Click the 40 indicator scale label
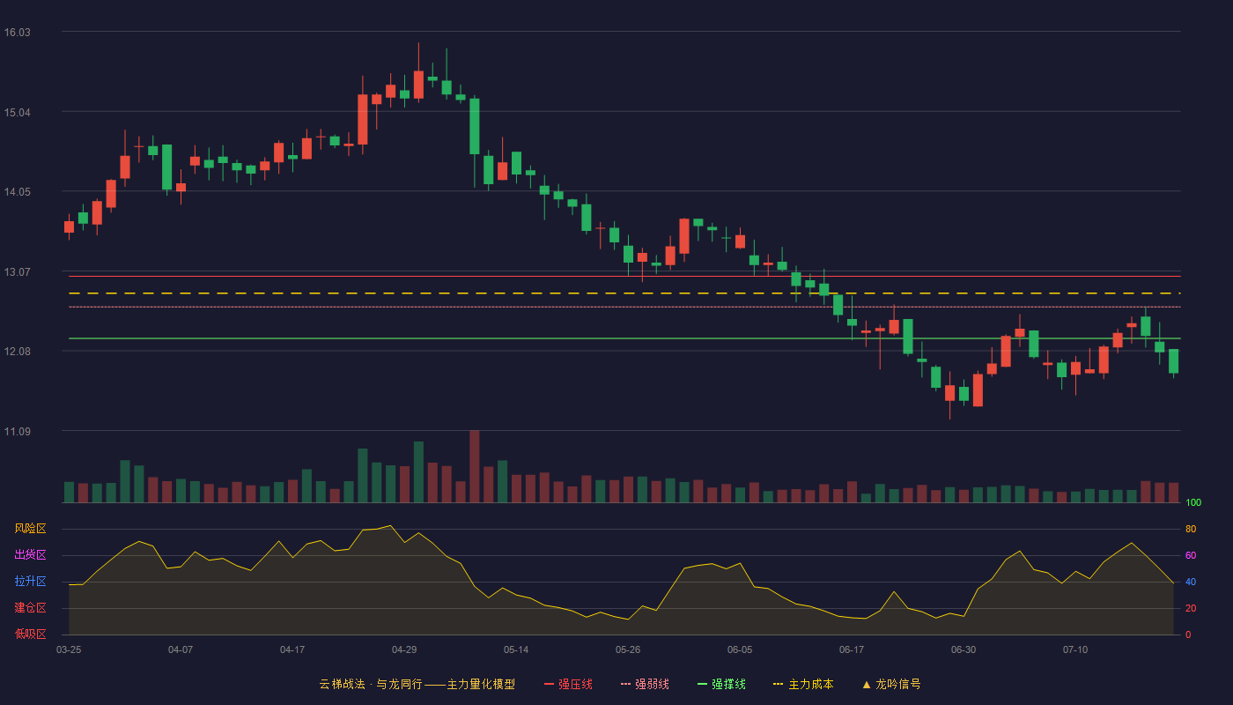 tap(1191, 582)
